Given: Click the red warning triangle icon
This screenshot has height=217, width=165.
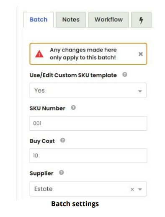Looking at the screenshot, I should point(39,54).
